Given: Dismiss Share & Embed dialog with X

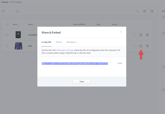Looking at the screenshot, I should click(121, 32).
